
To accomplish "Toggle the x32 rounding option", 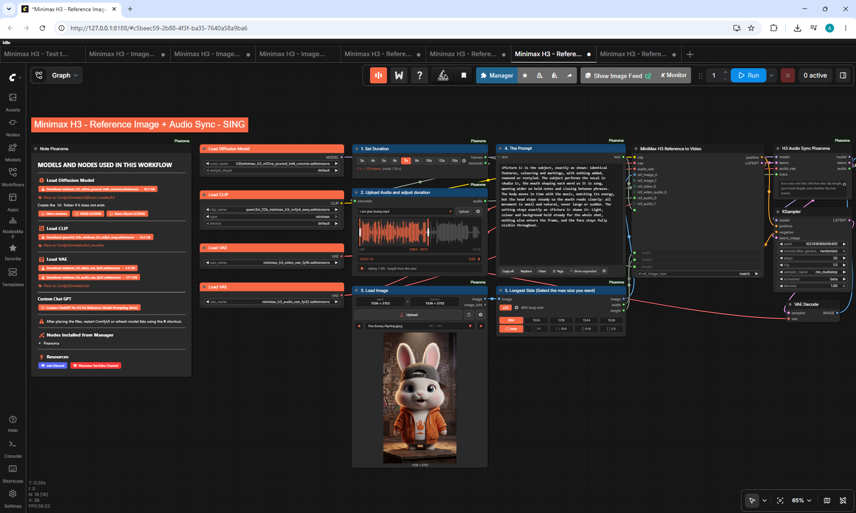I will pos(506,308).
